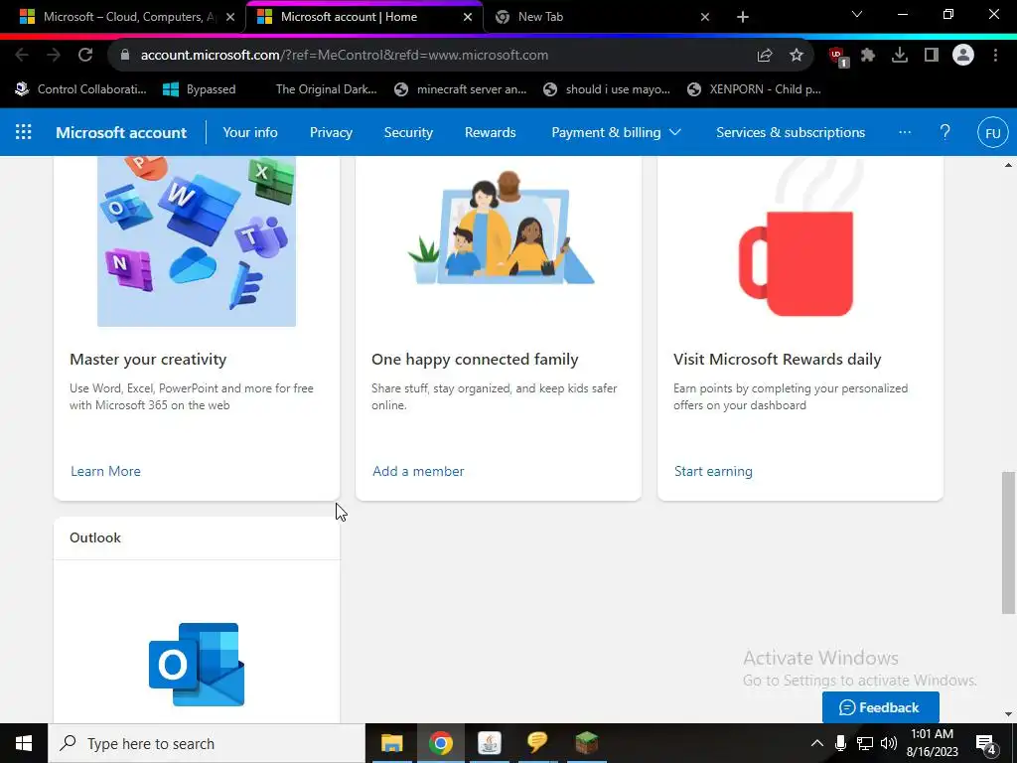Screen dimensions: 1017x763
Task: Click the page vertical scrollbar thumb
Action: click(x=1008, y=542)
